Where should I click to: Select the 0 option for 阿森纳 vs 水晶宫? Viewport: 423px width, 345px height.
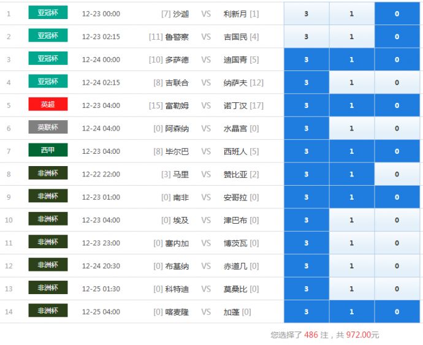397,129
